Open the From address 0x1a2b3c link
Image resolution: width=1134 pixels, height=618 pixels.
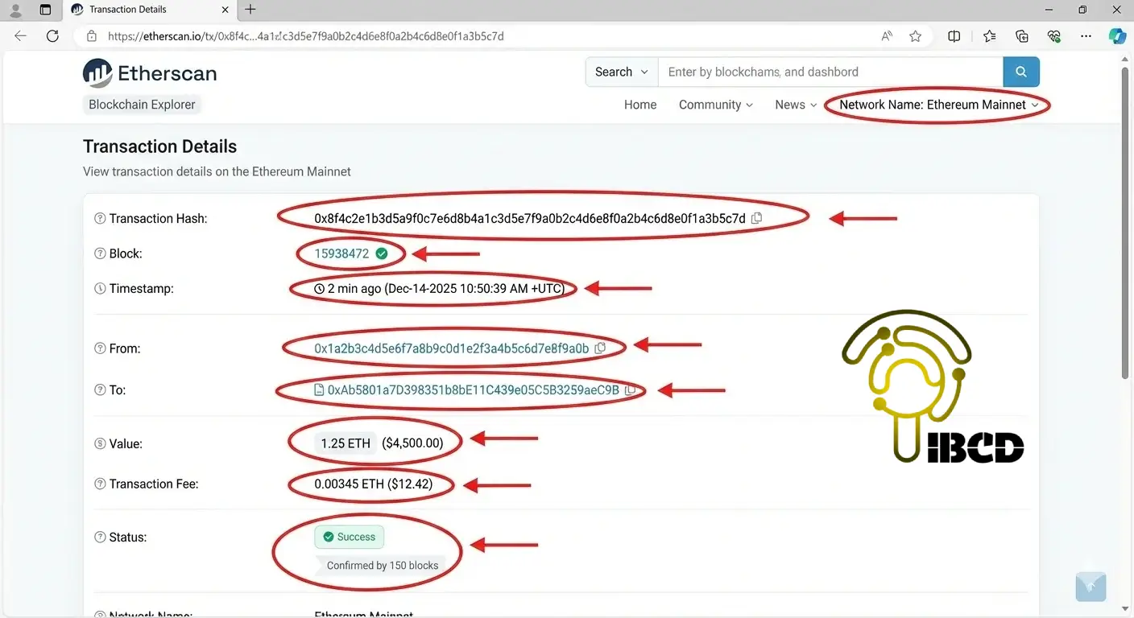click(x=451, y=348)
